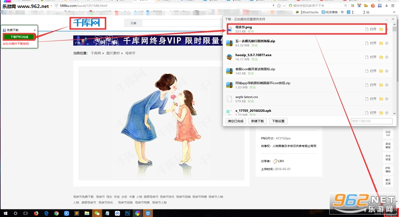
Task: Remove x_17705_20160220.apk from download list
Action: click(387, 113)
